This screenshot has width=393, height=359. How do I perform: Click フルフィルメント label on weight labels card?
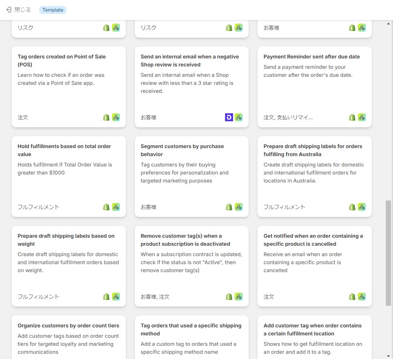[x=38, y=297]
